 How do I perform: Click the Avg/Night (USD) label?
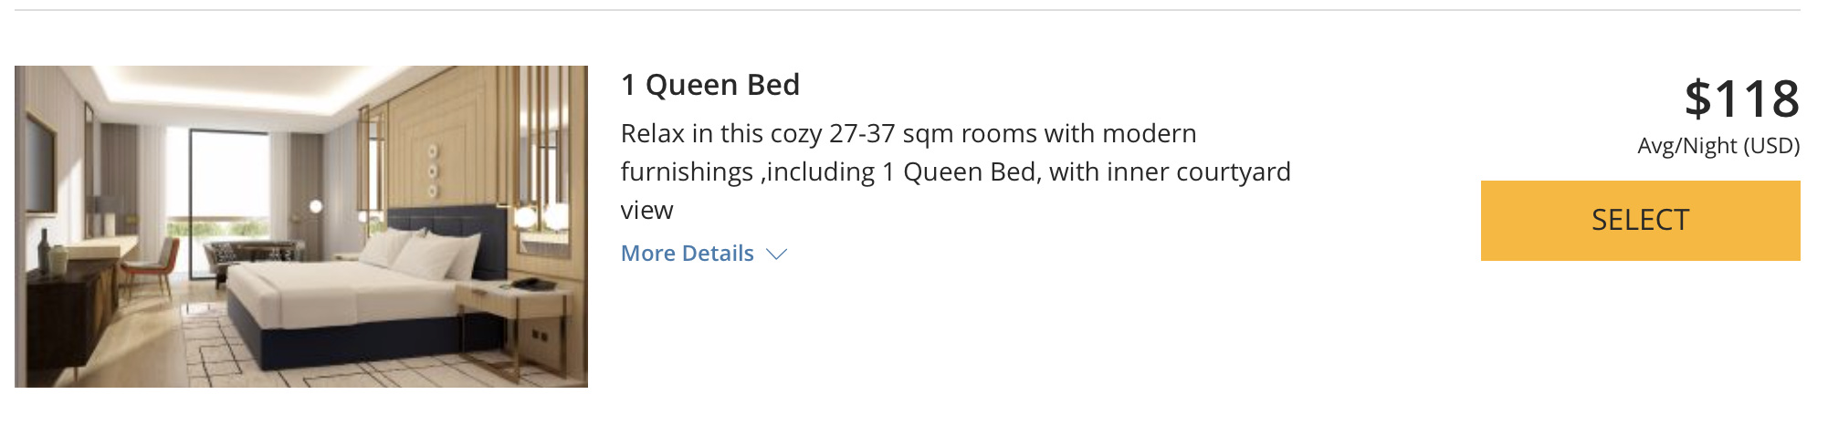coord(1718,146)
